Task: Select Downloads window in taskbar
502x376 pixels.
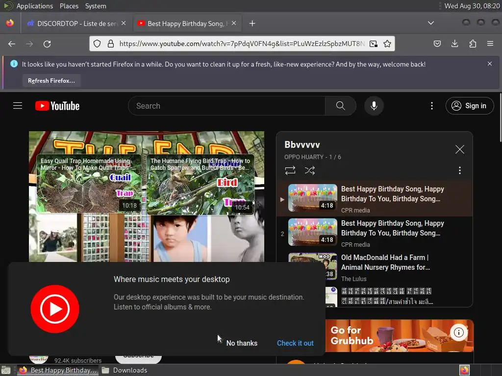Action: pyautogui.click(x=125, y=370)
